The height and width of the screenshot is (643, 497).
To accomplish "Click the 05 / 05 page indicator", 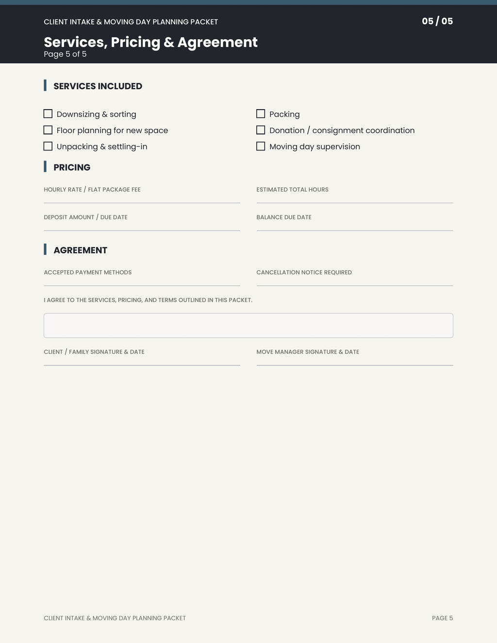I will pos(437,21).
